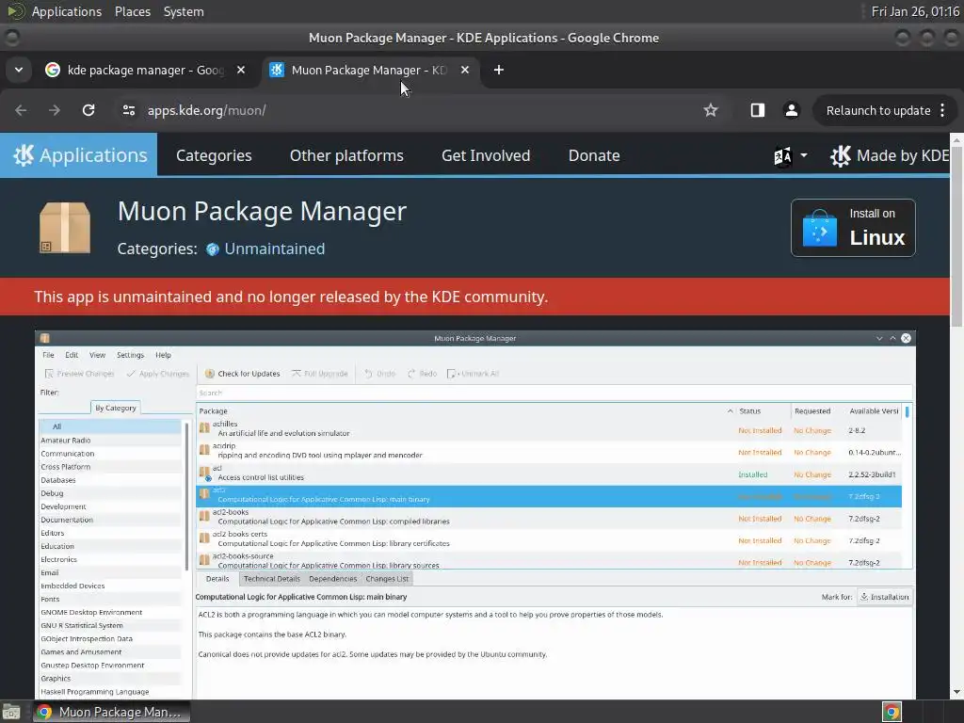The image size is (964, 723).
Task: Close the kde package manager tab
Action: [x=241, y=70]
